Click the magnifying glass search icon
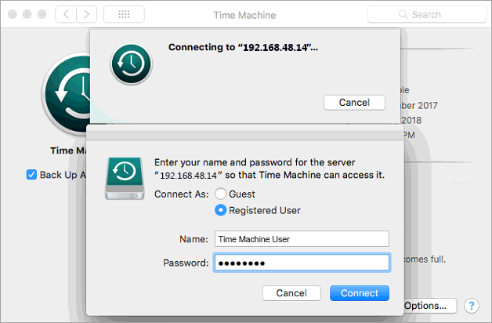The width and height of the screenshot is (492, 323). [x=403, y=14]
